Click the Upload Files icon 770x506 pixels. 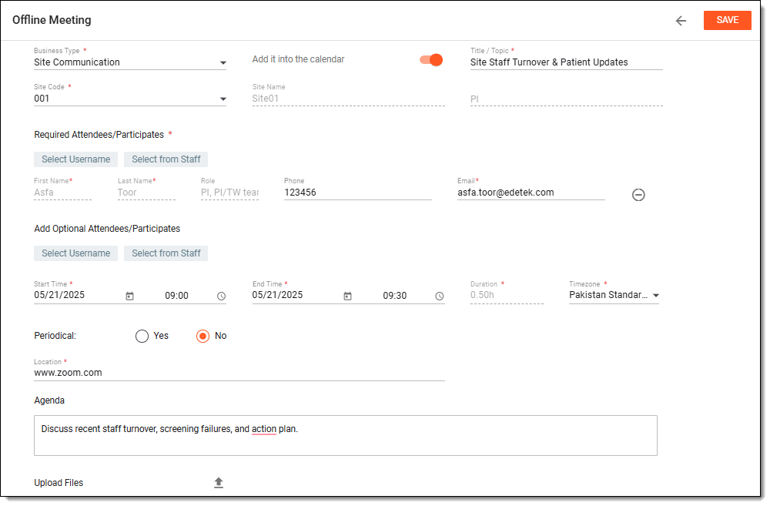pos(219,483)
